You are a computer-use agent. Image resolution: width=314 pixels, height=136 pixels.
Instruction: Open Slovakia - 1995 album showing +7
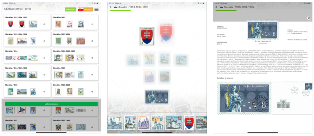[75, 73]
